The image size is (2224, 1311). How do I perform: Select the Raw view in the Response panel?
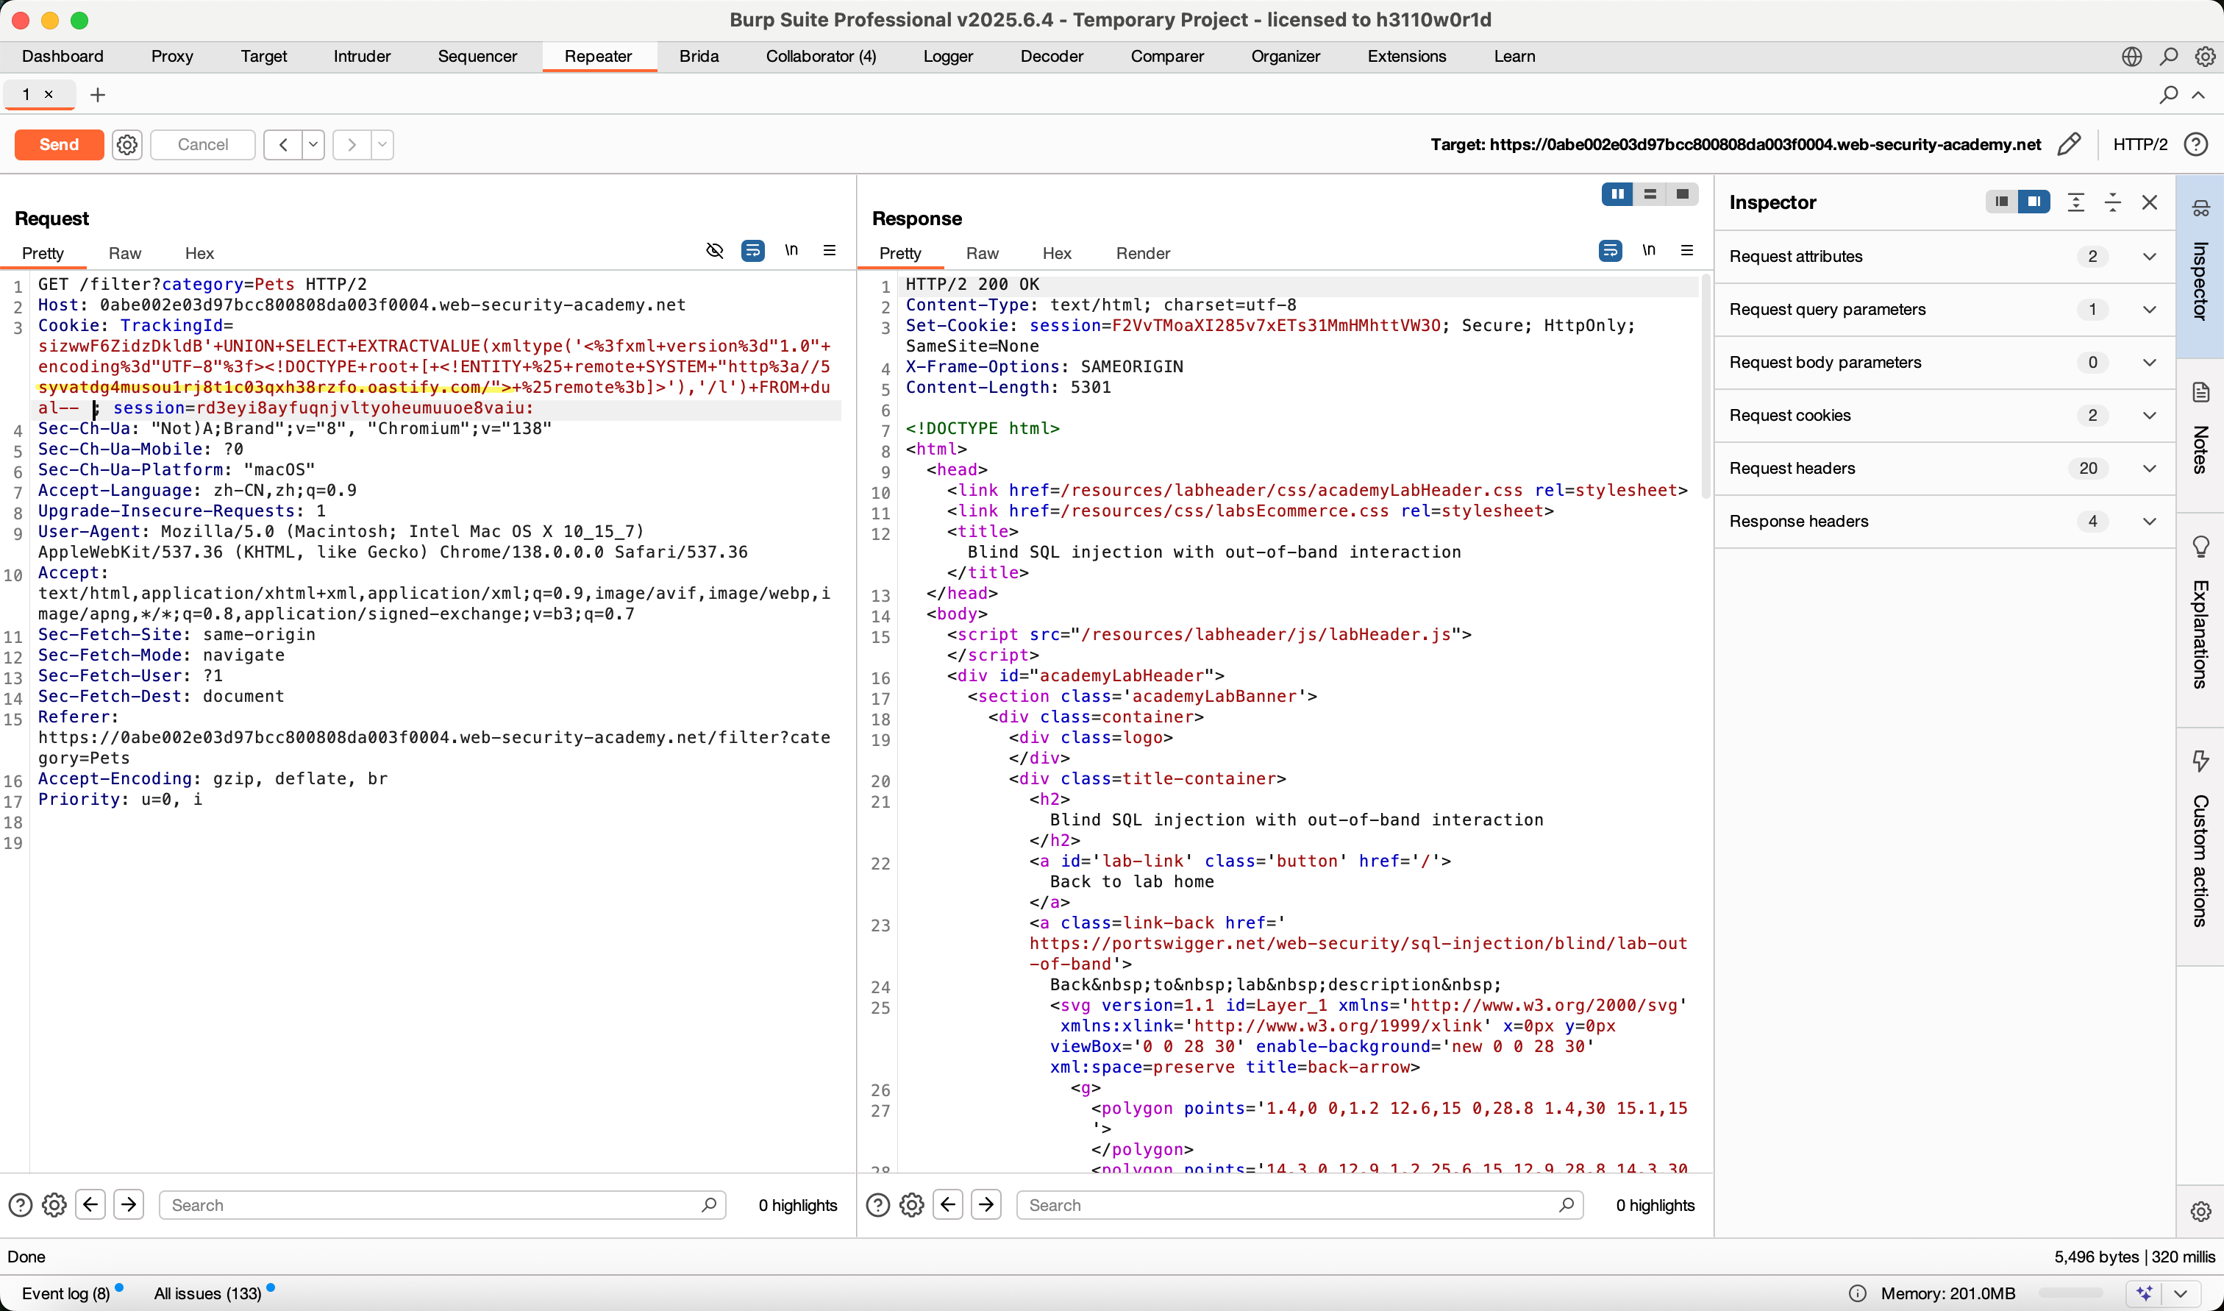pyautogui.click(x=982, y=252)
